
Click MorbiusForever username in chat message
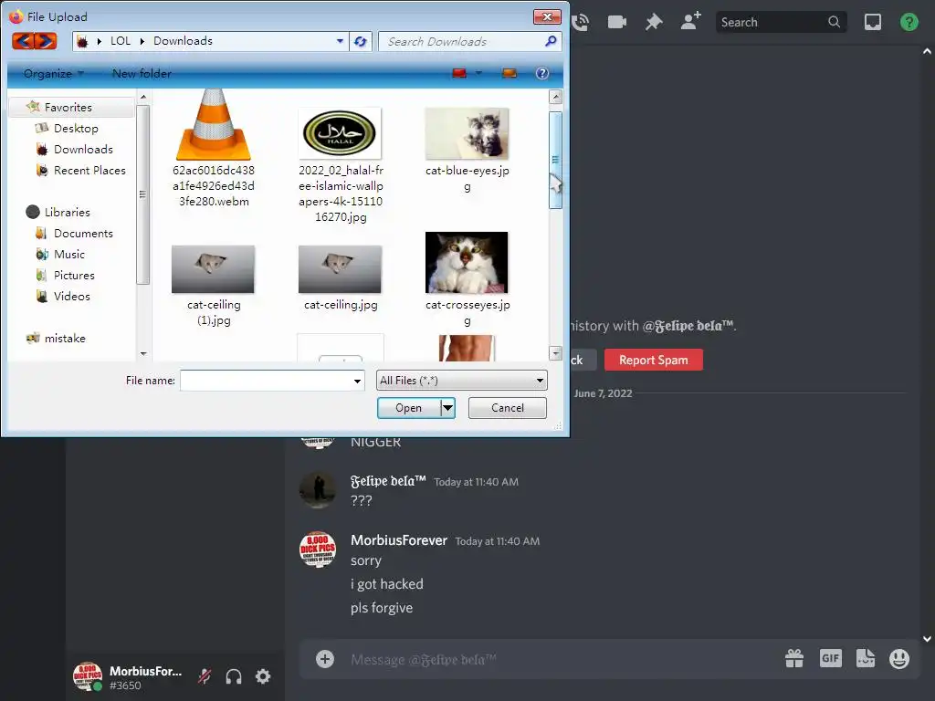click(398, 540)
